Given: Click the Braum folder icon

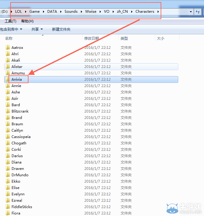Looking at the screenshot, I should 8,124.
